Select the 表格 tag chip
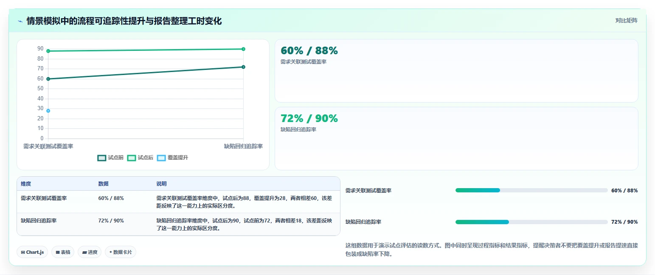This screenshot has width=655, height=275. click(63, 252)
